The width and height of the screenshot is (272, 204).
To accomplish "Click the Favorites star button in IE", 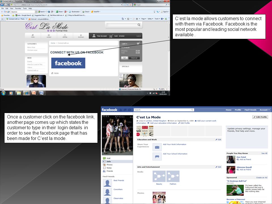I will pos(6,15).
